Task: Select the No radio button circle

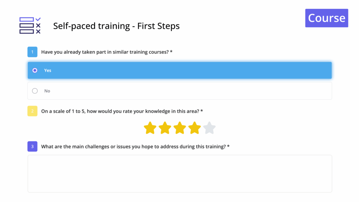Action: tap(35, 91)
